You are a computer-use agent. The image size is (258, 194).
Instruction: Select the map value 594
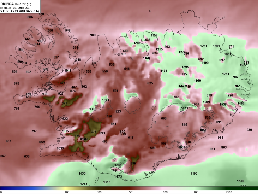pyautogui.click(x=75, y=48)
